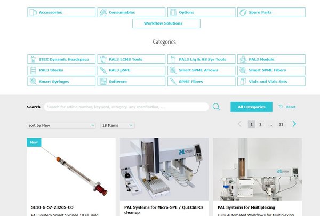Open Vials and Vials Sets category
This screenshot has width=320, height=216.
271,81
